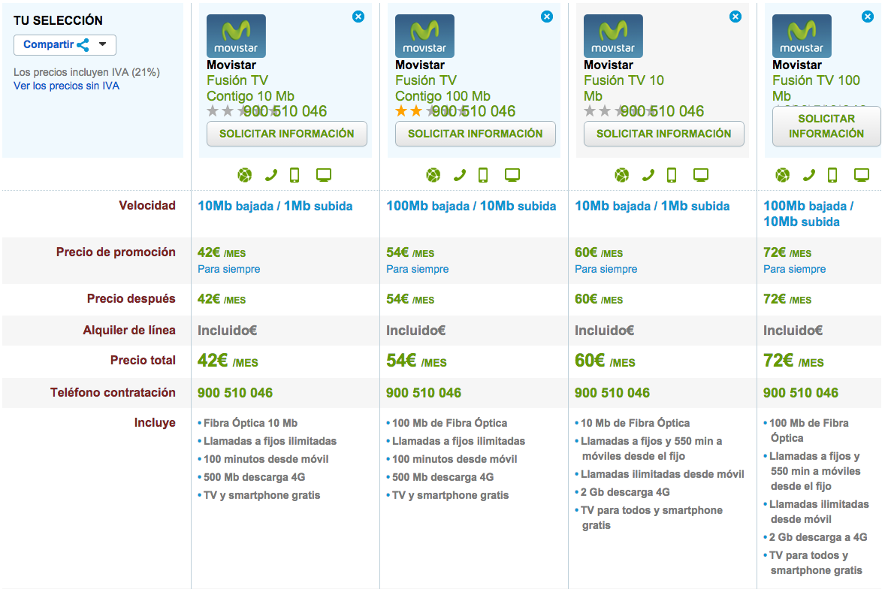Click landline phone icon under Fusión TV 100 Mb
The image size is (885, 589).
click(809, 176)
